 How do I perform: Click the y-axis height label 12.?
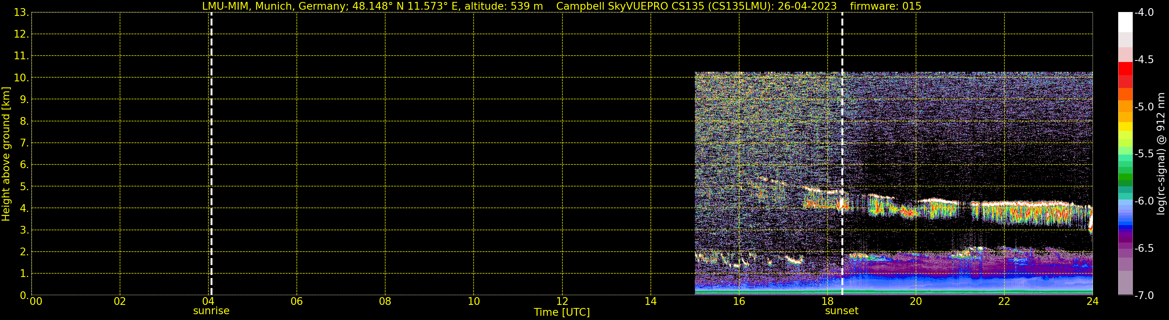coord(21,34)
